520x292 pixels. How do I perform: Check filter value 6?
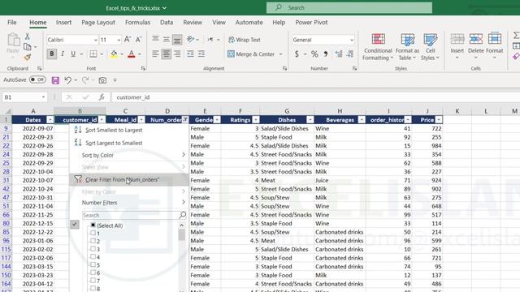[93, 273]
